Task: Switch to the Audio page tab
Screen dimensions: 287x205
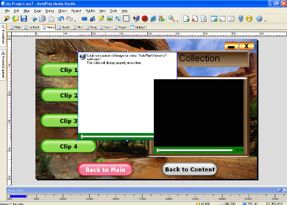Action: tap(63, 27)
